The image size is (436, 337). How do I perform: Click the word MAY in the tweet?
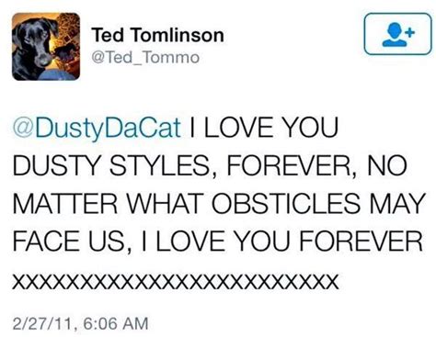(x=397, y=203)
